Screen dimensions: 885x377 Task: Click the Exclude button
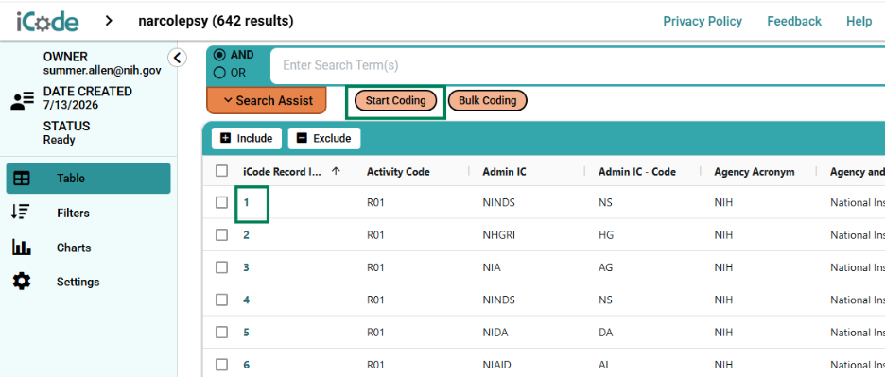click(324, 138)
